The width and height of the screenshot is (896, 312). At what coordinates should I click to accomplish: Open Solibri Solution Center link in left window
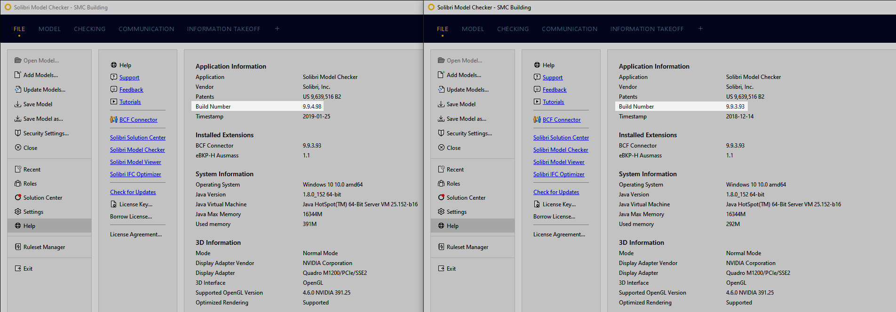pyautogui.click(x=138, y=138)
